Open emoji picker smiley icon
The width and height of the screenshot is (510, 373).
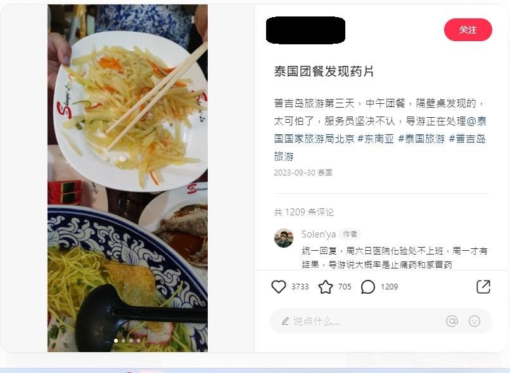475,321
